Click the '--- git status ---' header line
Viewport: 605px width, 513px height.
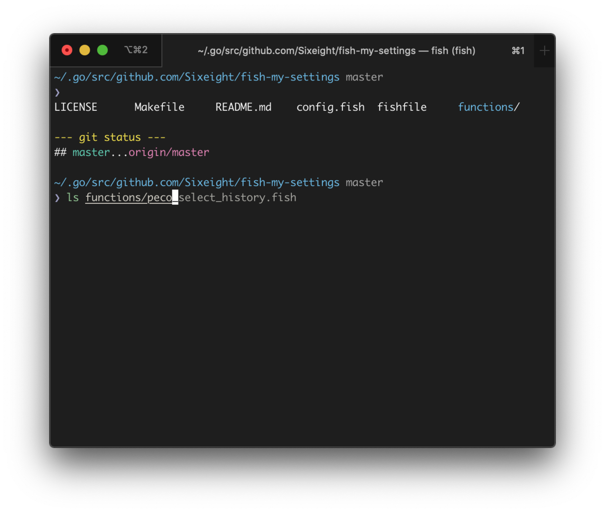[x=110, y=137]
